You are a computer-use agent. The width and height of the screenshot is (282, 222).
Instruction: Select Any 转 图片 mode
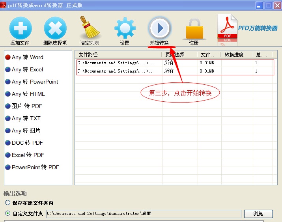(x=23, y=131)
